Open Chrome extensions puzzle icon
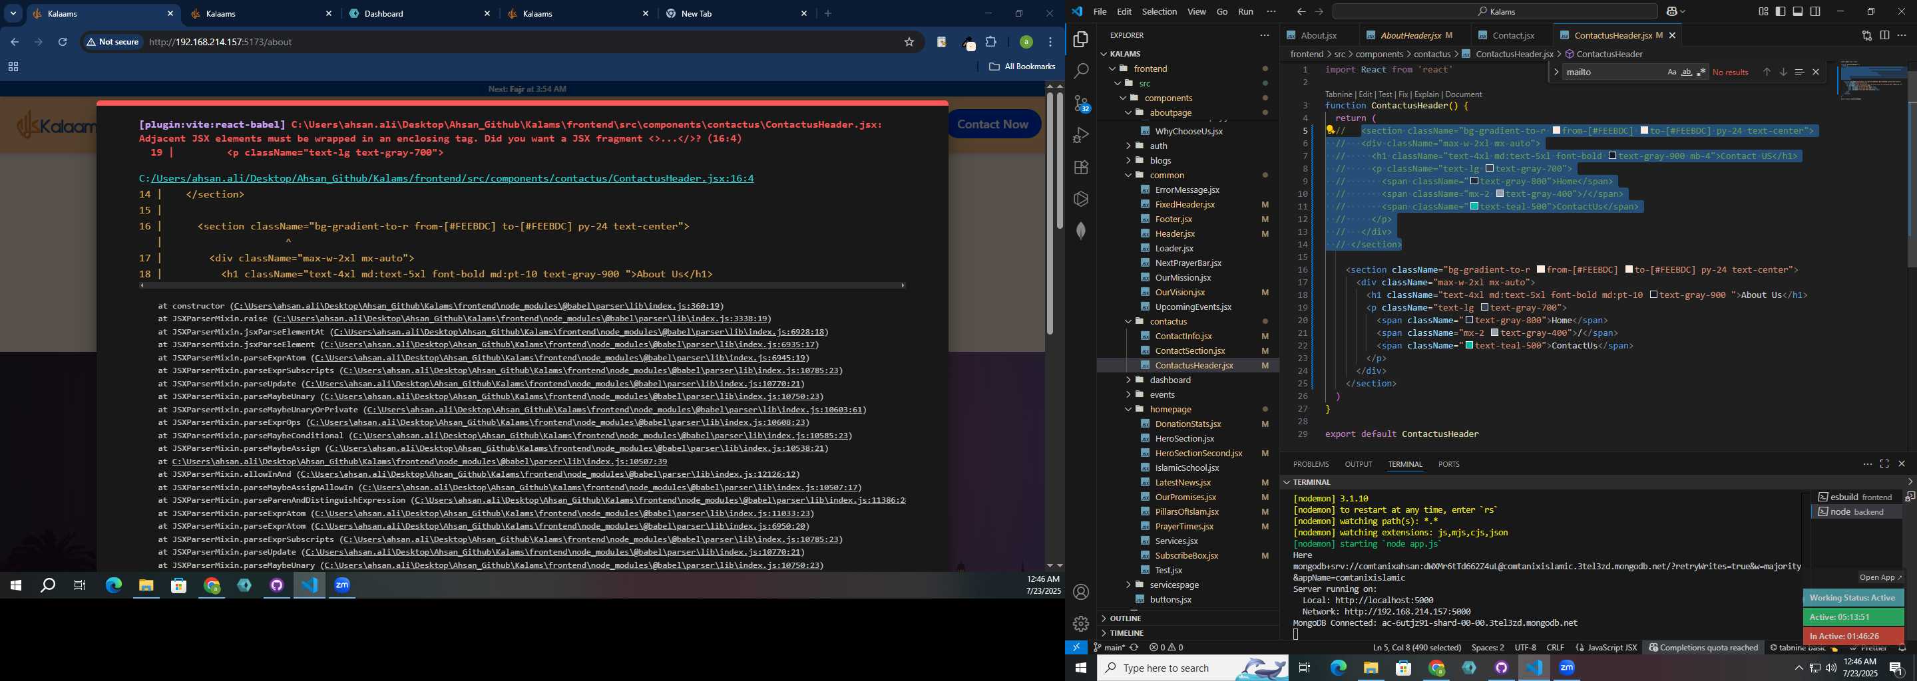Viewport: 1917px width, 681px height. click(991, 43)
